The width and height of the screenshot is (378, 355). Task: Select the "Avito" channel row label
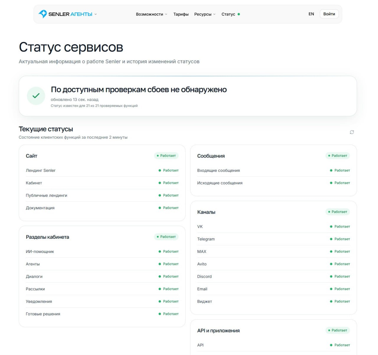coord(202,264)
